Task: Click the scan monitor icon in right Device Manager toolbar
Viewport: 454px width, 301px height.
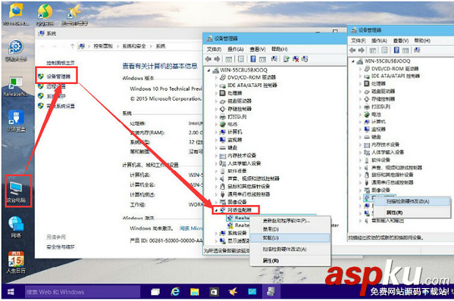Action: (417, 50)
